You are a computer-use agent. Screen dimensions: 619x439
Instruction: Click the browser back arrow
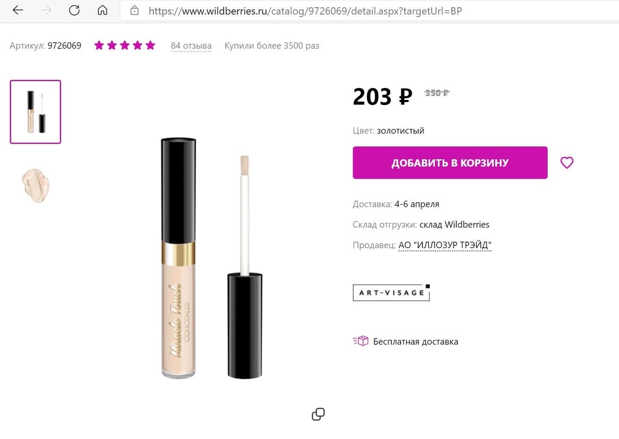(x=18, y=10)
